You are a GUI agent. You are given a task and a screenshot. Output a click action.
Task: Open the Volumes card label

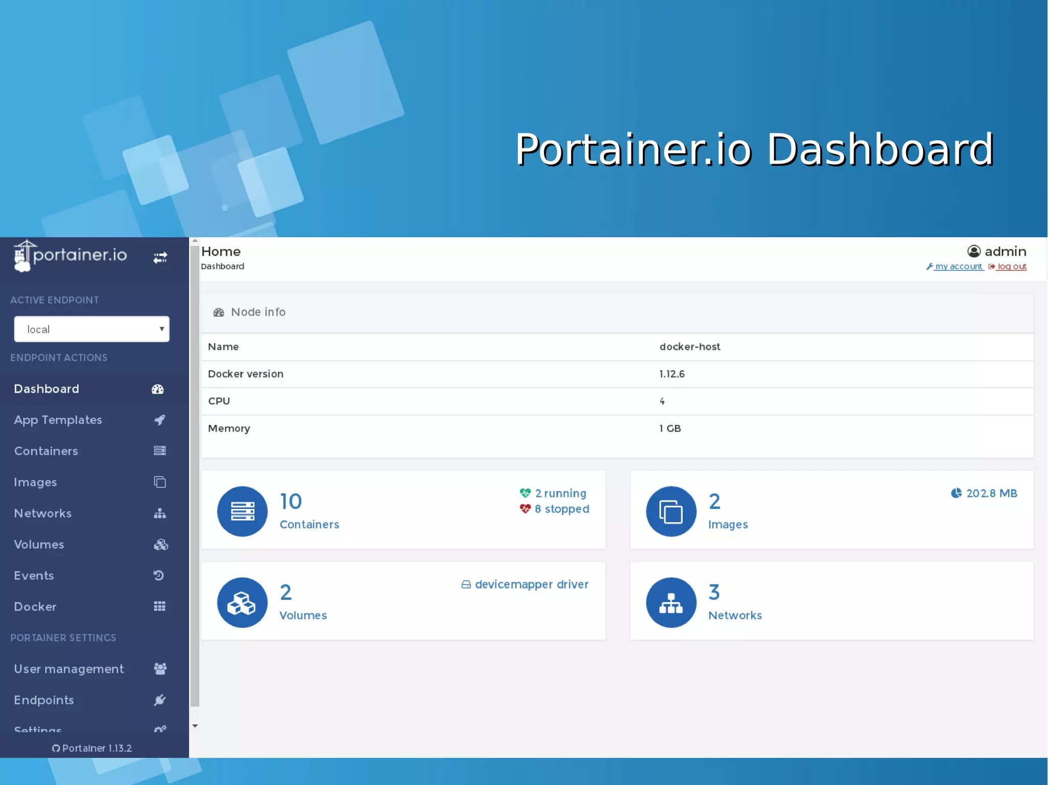(x=303, y=616)
